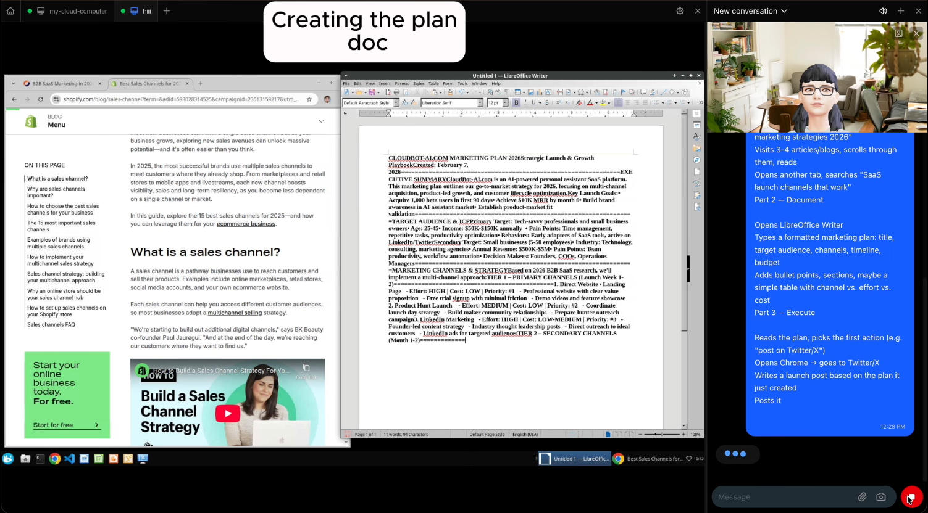
Task: Click the settings gear icon at top
Action: tap(680, 11)
